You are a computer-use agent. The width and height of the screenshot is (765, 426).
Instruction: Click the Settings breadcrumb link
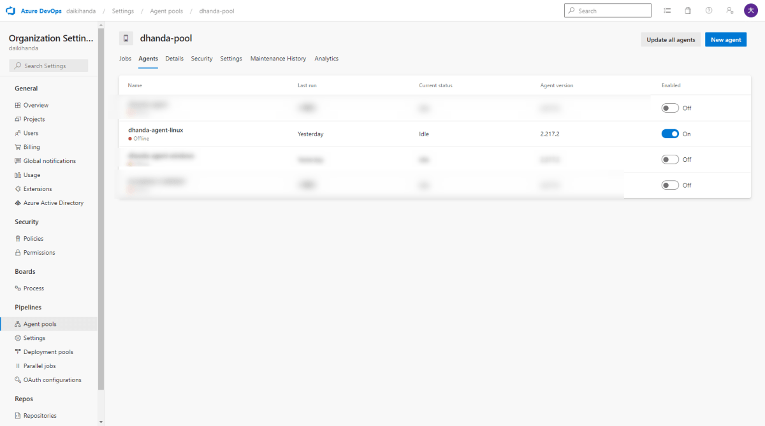[x=123, y=11]
